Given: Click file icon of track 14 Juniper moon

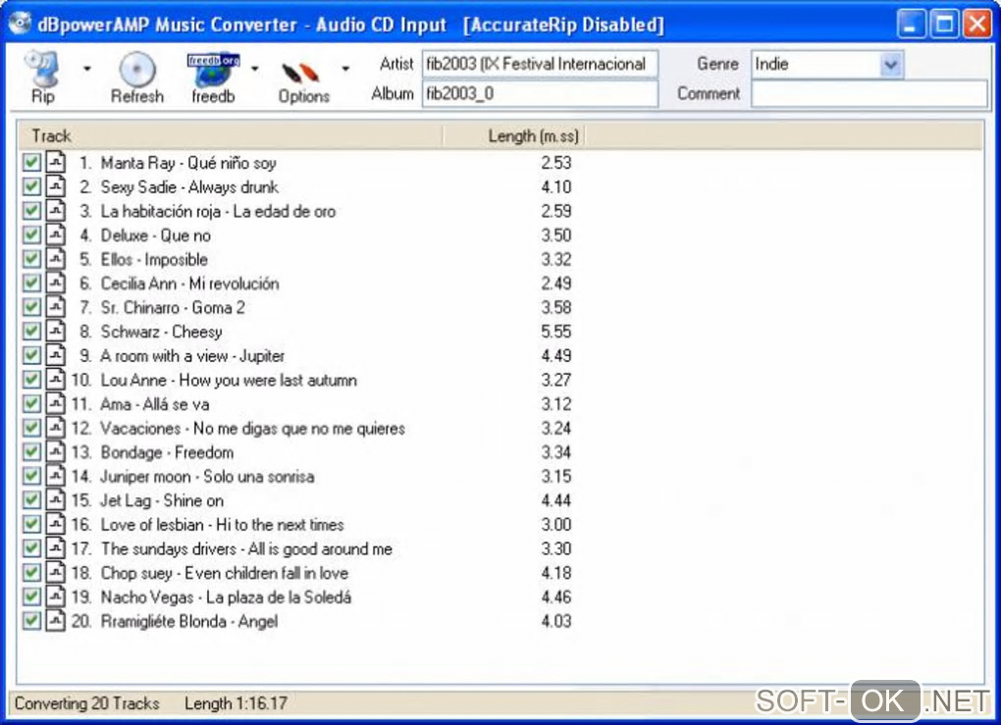Looking at the screenshot, I should coord(56,476).
